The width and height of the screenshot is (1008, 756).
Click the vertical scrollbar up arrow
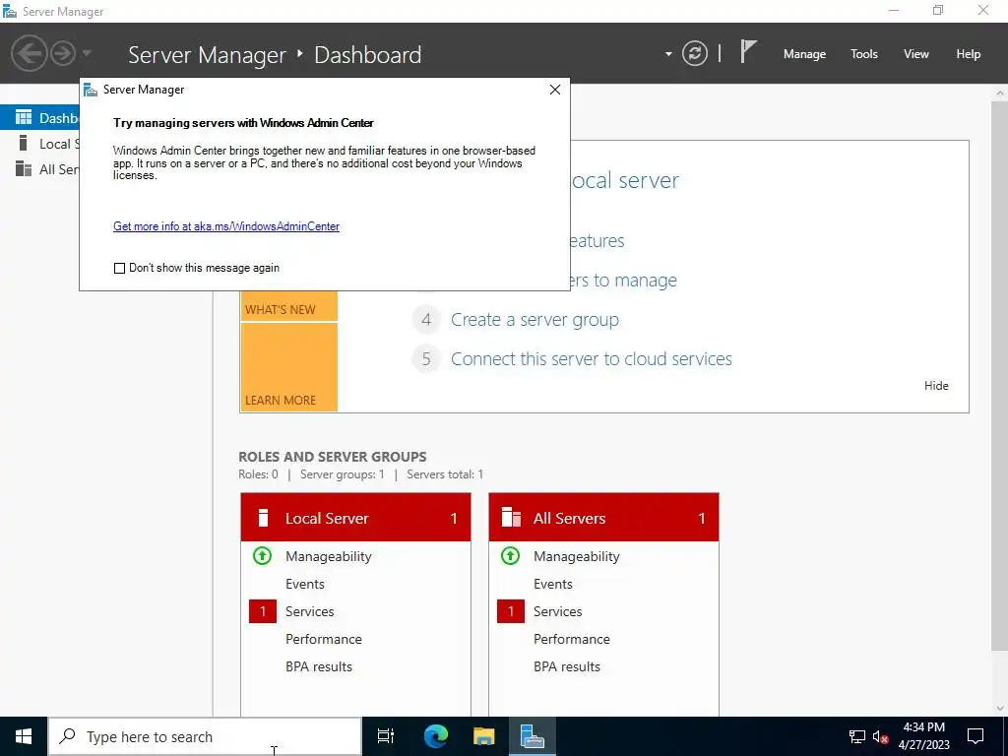tap(1000, 94)
